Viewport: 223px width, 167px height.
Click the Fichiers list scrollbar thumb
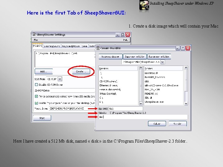[186, 80]
